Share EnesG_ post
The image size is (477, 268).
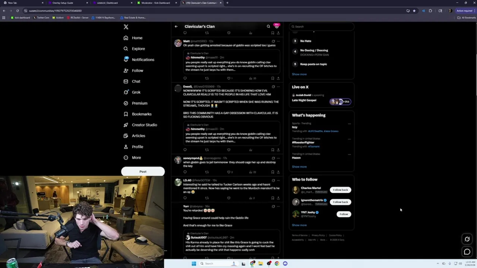coord(278,150)
